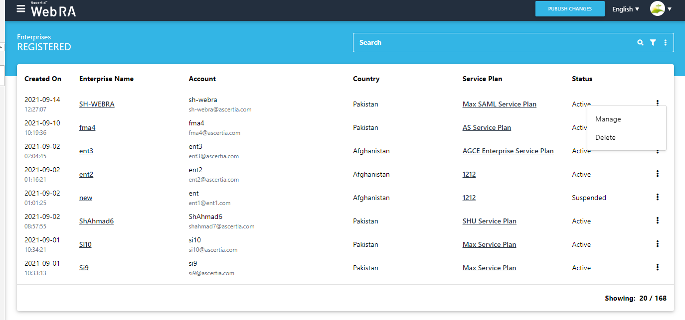The width and height of the screenshot is (685, 320).
Task: Expand the profile dropdown arrow
Action: pyautogui.click(x=670, y=9)
